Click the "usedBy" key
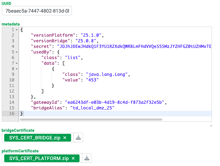The width and height of the screenshot is (220, 166). (x=41, y=52)
